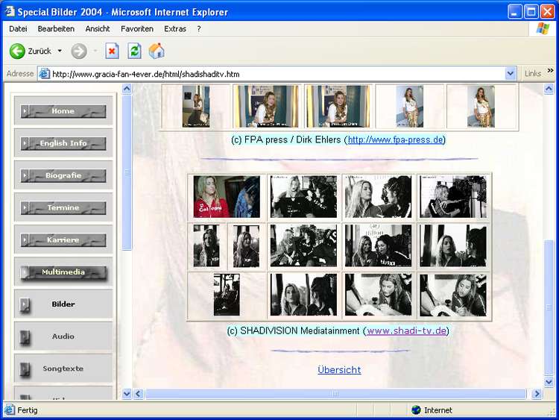The image size is (559, 420).
Task: Click the Biografie navigation button
Action: [x=63, y=175]
